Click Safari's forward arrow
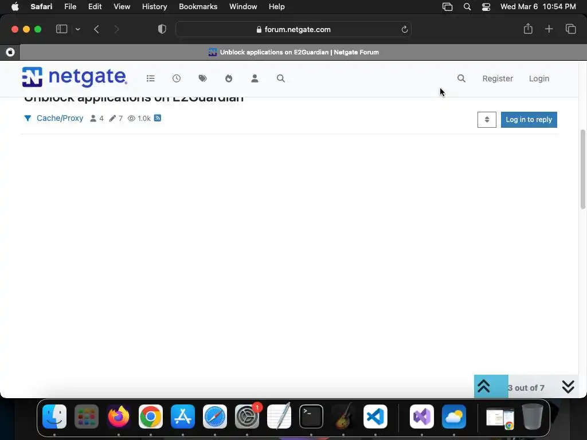587x440 pixels. pyautogui.click(x=116, y=29)
